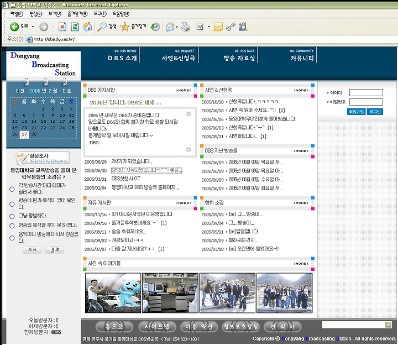Open the dropdown arrow next to Mail icon
This screenshot has height=345, width=398.
coord(177,27)
